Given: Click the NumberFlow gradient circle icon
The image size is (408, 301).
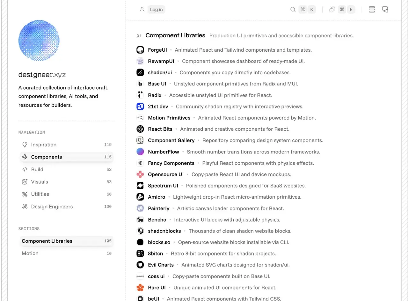Looking at the screenshot, I should point(140,152).
